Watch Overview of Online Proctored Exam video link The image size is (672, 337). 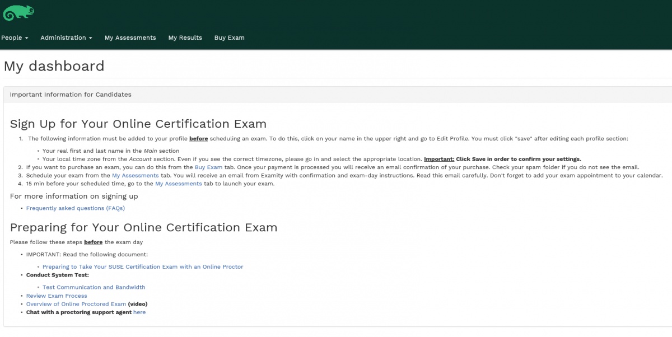pos(76,304)
